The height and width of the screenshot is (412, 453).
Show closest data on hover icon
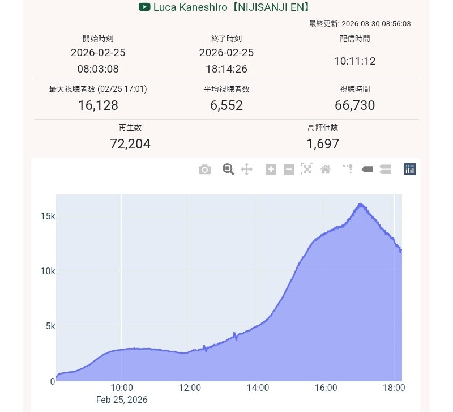(x=367, y=169)
